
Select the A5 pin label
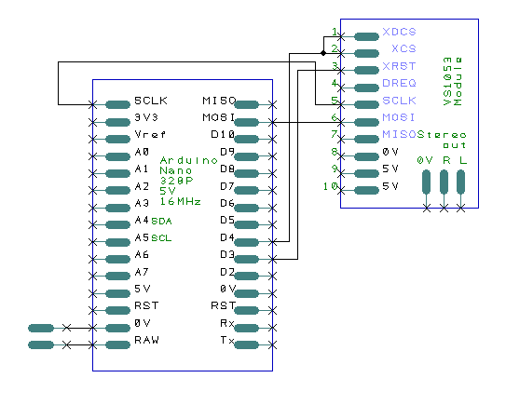coord(142,237)
